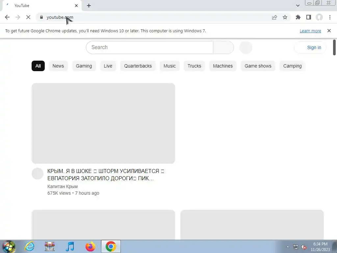This screenshot has height=253, width=337.
Task: Open the КРЫМ storm video thumbnail
Action: coord(103,123)
